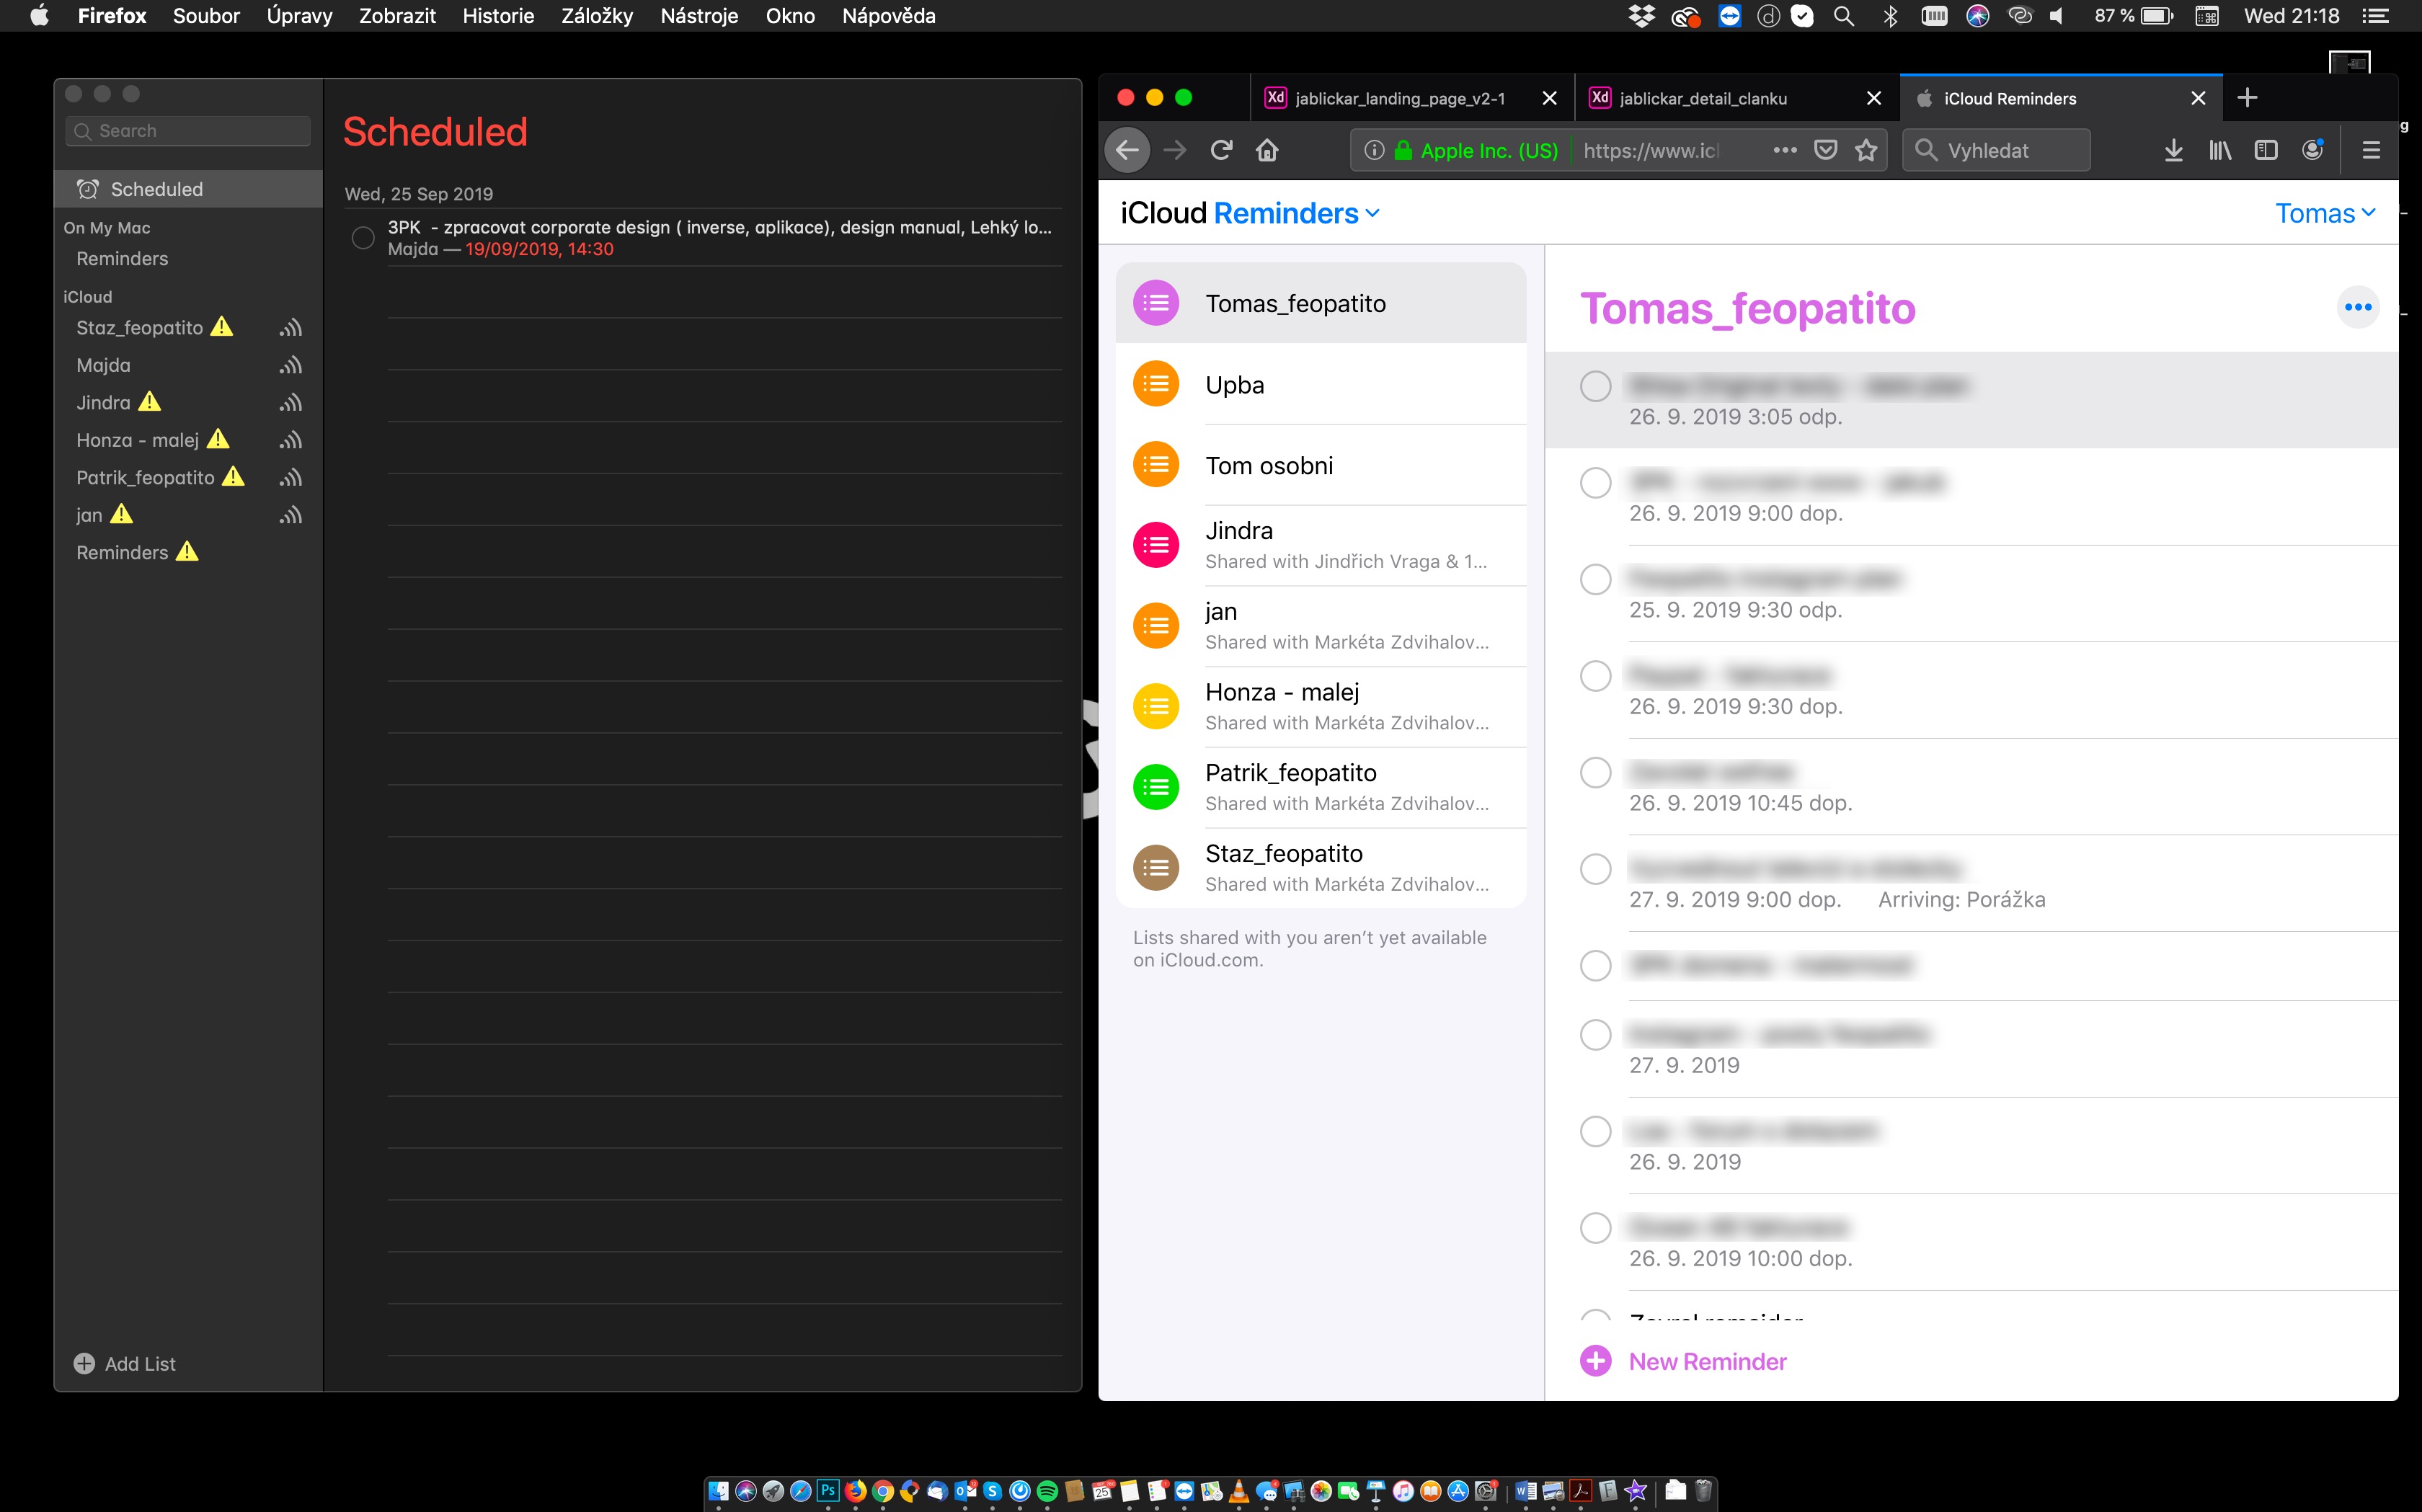Open the Historie menu in the menu bar

coord(497,16)
